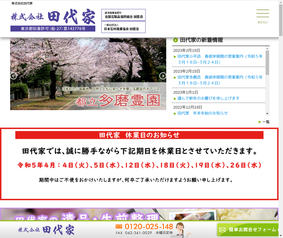Viewport: 283px width, 238px height.
Task: Show the previous carousel slide
Action: (x=13, y=76)
